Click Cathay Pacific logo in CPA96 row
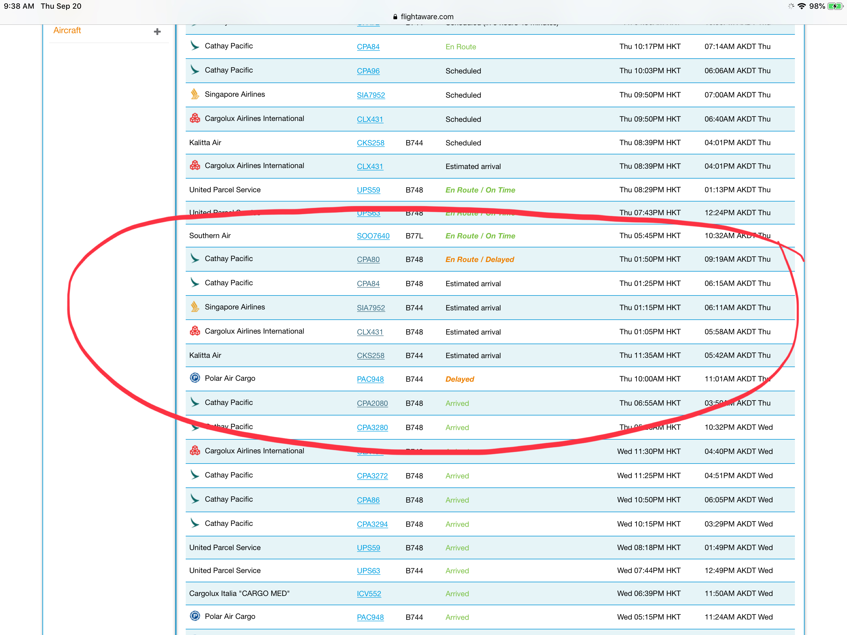This screenshot has height=635, width=847. coord(195,70)
